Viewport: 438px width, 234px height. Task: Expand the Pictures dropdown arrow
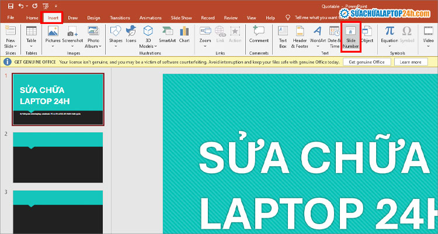point(53,46)
